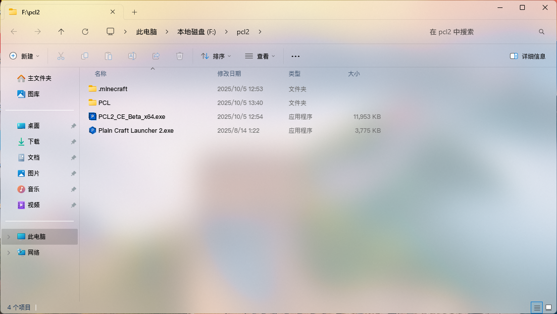Click the Rename icon in toolbar
Screen dimensions: 557x314
click(132, 56)
